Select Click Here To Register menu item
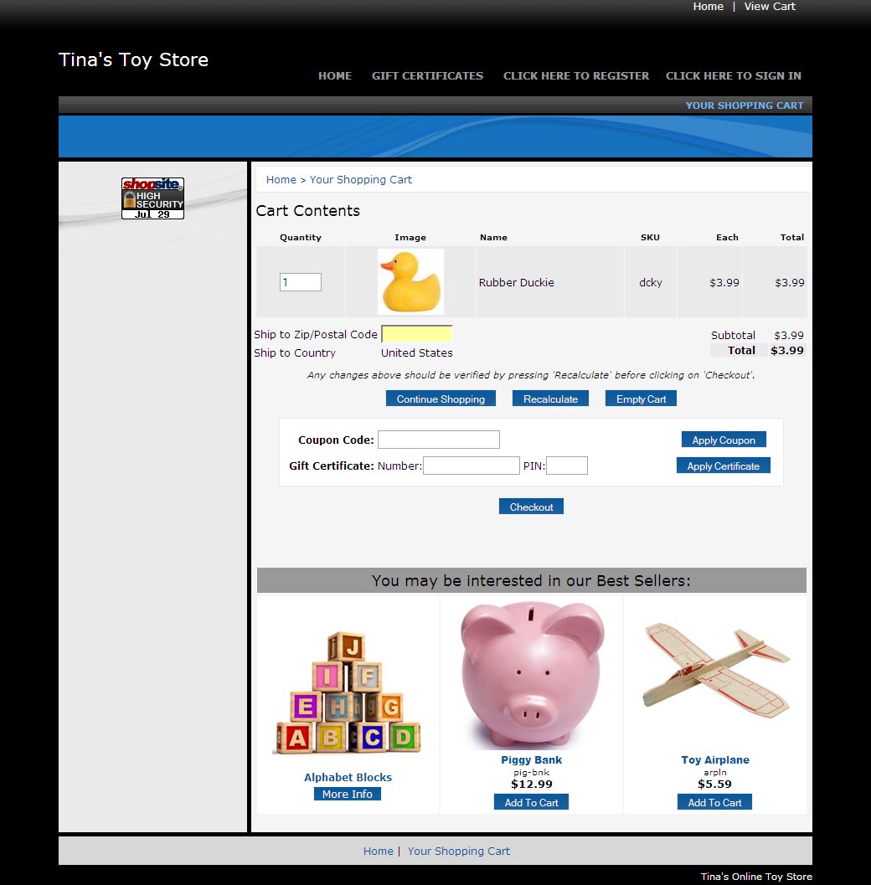 [575, 75]
